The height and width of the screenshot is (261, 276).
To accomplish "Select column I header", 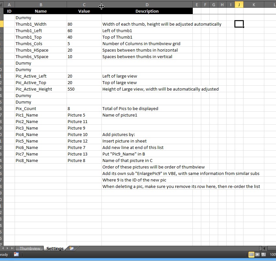I will 230,5.
